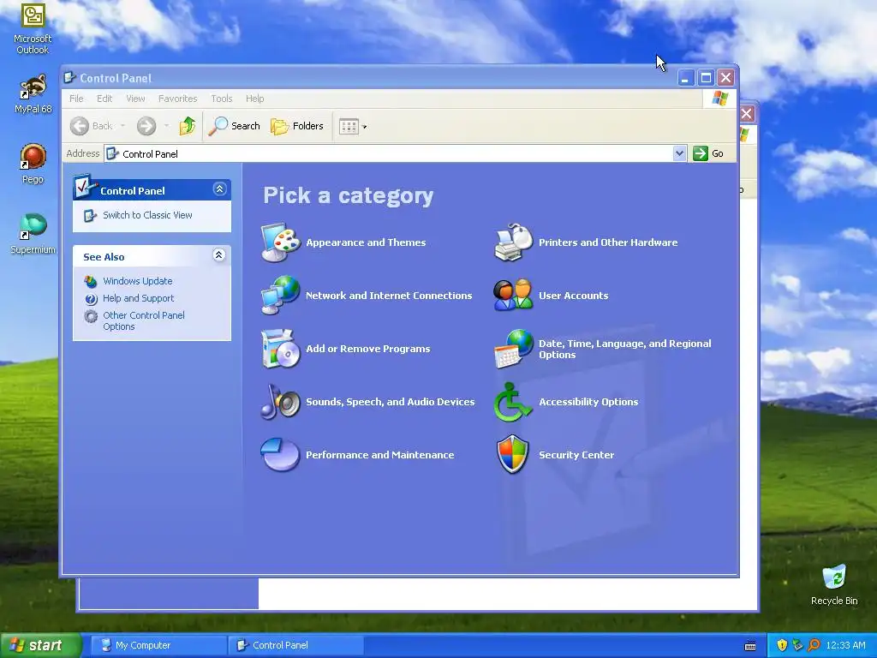Open the View menu
The height and width of the screenshot is (658, 877).
[135, 99]
